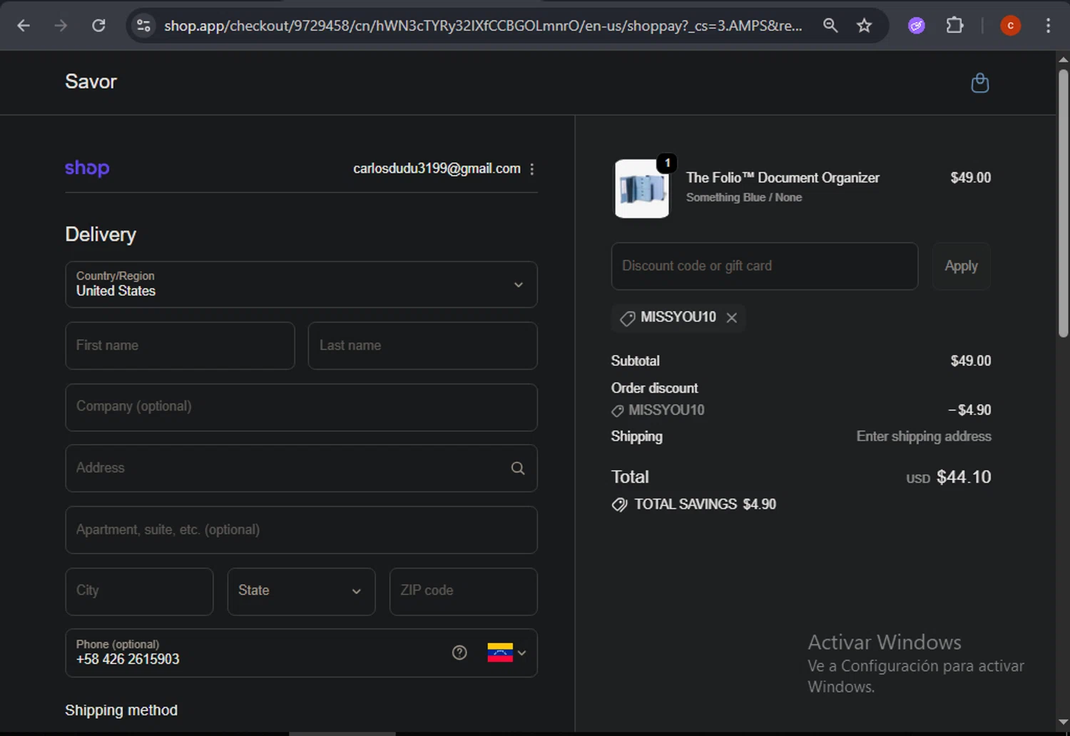Click the USD $44.10 total amount
The height and width of the screenshot is (736, 1070).
[x=948, y=477]
